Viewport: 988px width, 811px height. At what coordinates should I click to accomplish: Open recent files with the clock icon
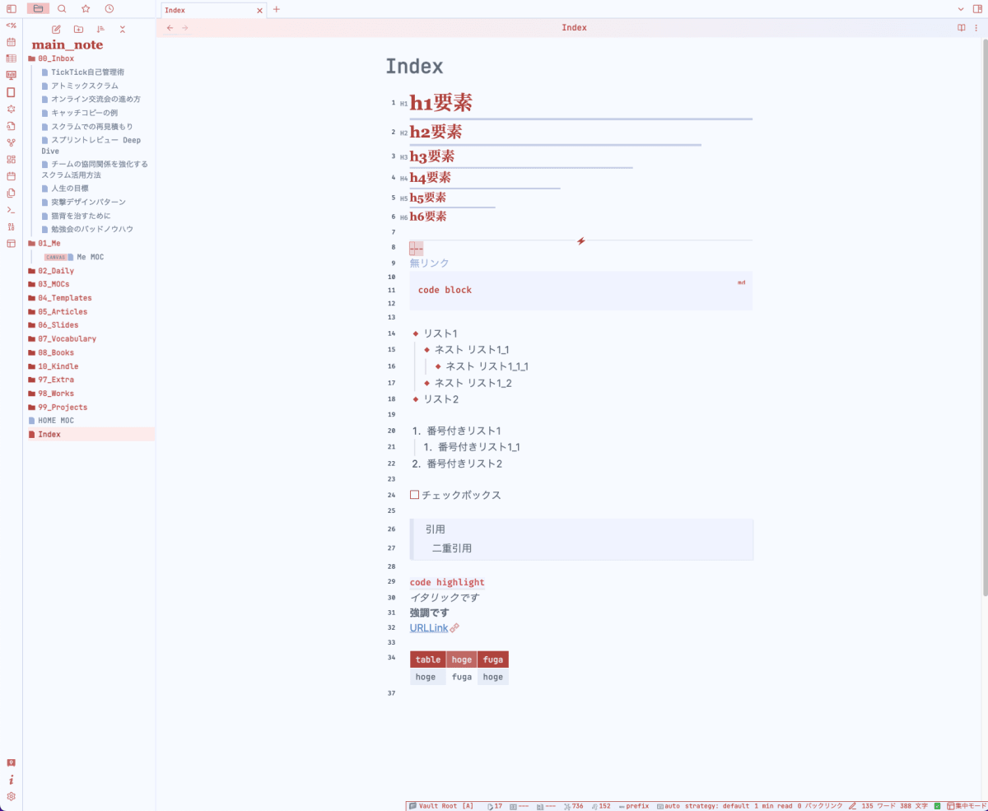click(x=108, y=9)
